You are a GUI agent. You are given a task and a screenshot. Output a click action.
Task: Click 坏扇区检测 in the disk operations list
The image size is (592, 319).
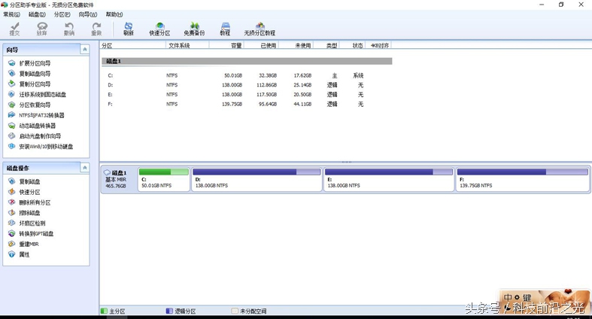[x=32, y=223]
